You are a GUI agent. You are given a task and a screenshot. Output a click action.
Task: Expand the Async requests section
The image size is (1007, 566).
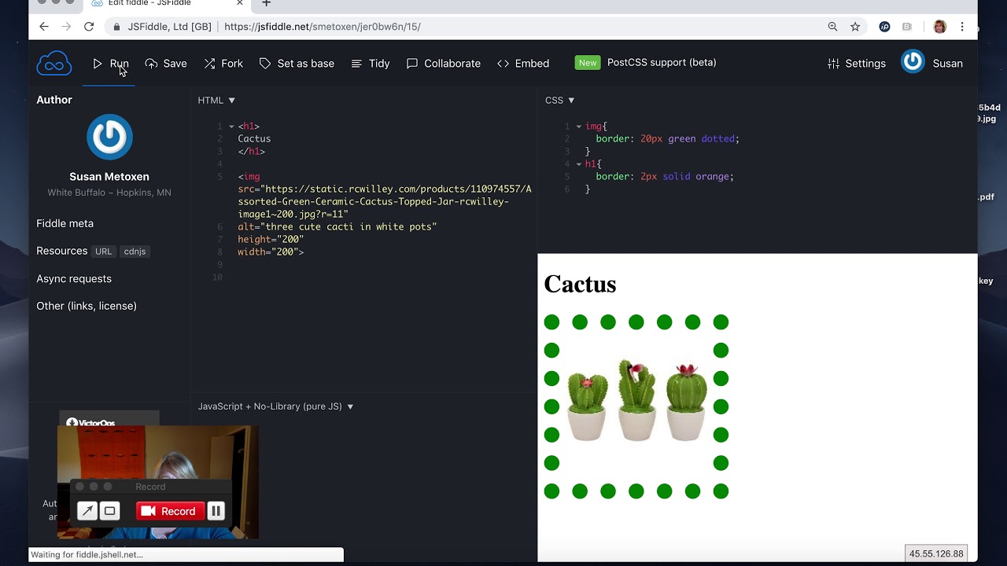(74, 278)
